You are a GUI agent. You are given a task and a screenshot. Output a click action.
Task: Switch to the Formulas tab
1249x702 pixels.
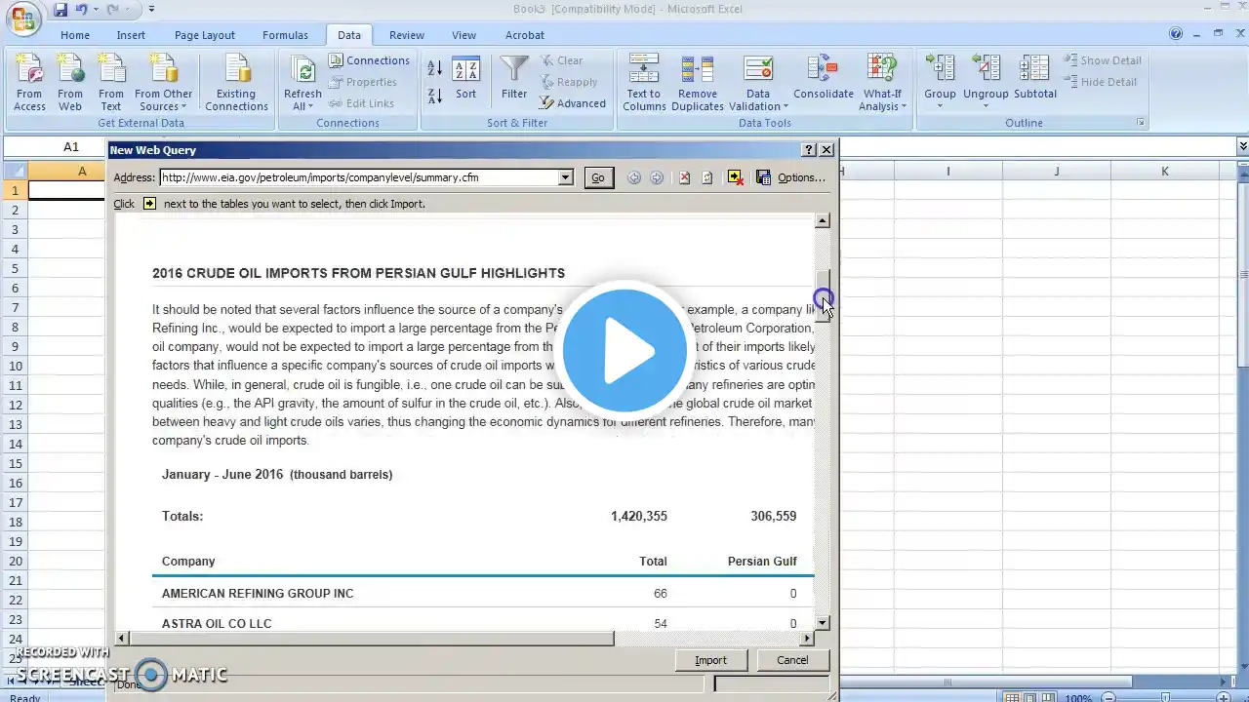point(285,35)
